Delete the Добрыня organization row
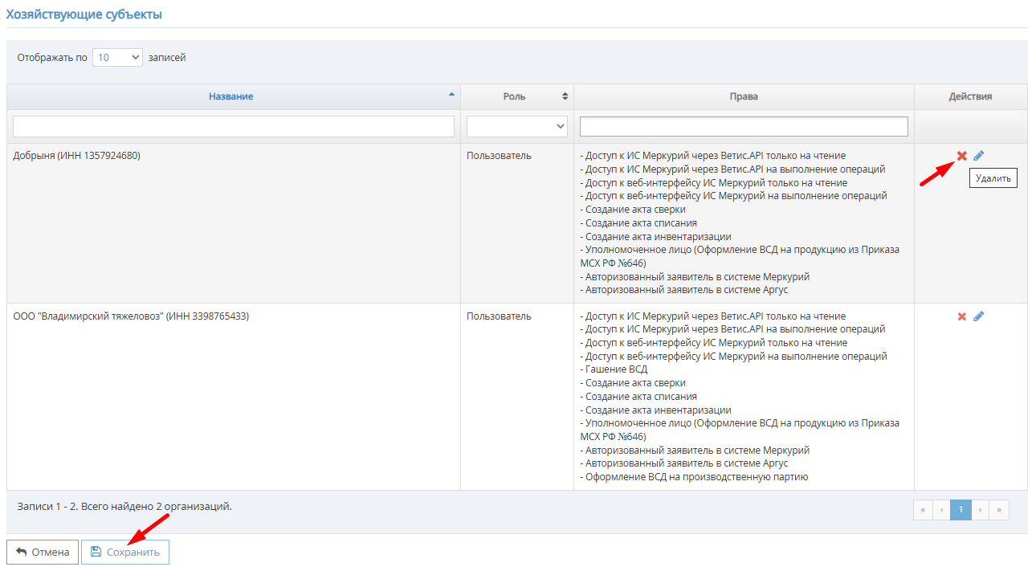The width and height of the screenshot is (1036, 571). [961, 156]
